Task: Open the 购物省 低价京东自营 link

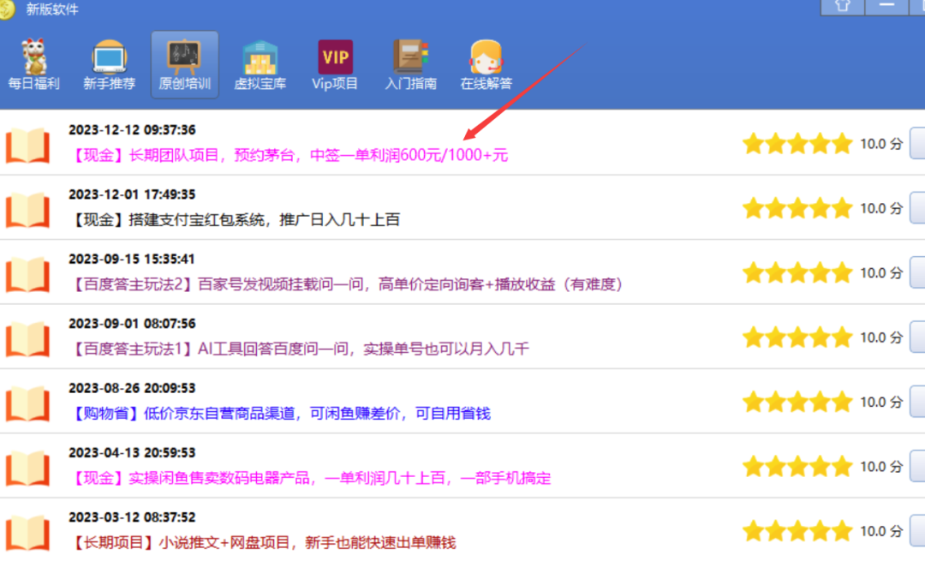Action: click(281, 414)
